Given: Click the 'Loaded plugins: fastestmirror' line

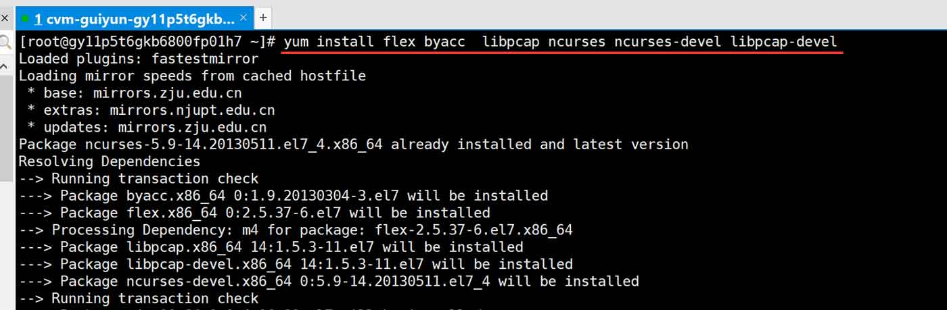Looking at the screenshot, I should coord(138,59).
